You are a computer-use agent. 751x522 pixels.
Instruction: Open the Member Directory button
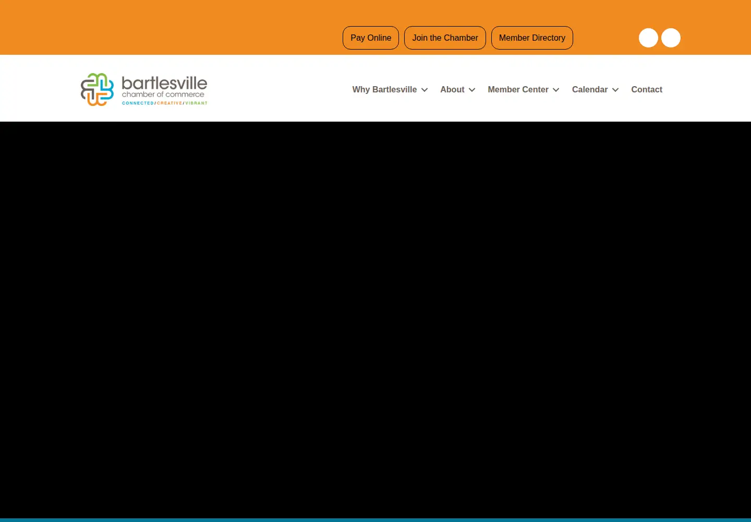click(x=532, y=38)
